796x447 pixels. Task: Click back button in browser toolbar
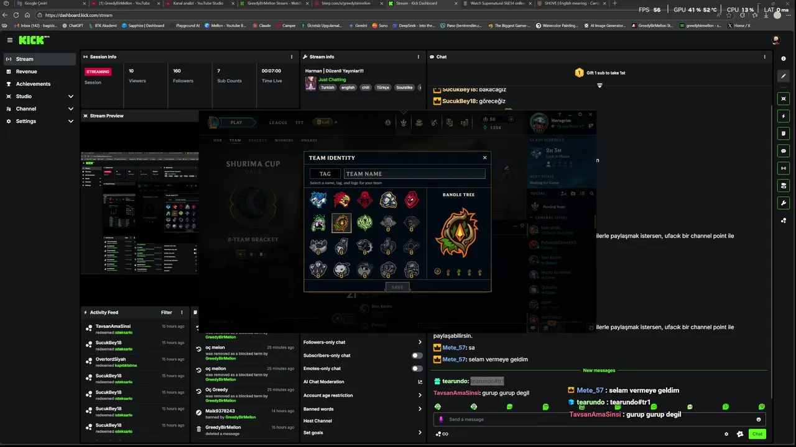pyautogui.click(x=6, y=15)
